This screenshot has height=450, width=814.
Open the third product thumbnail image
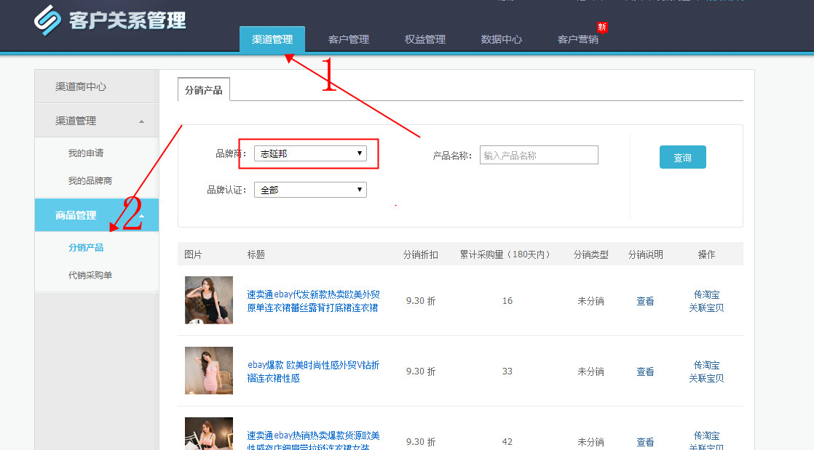pos(209,433)
